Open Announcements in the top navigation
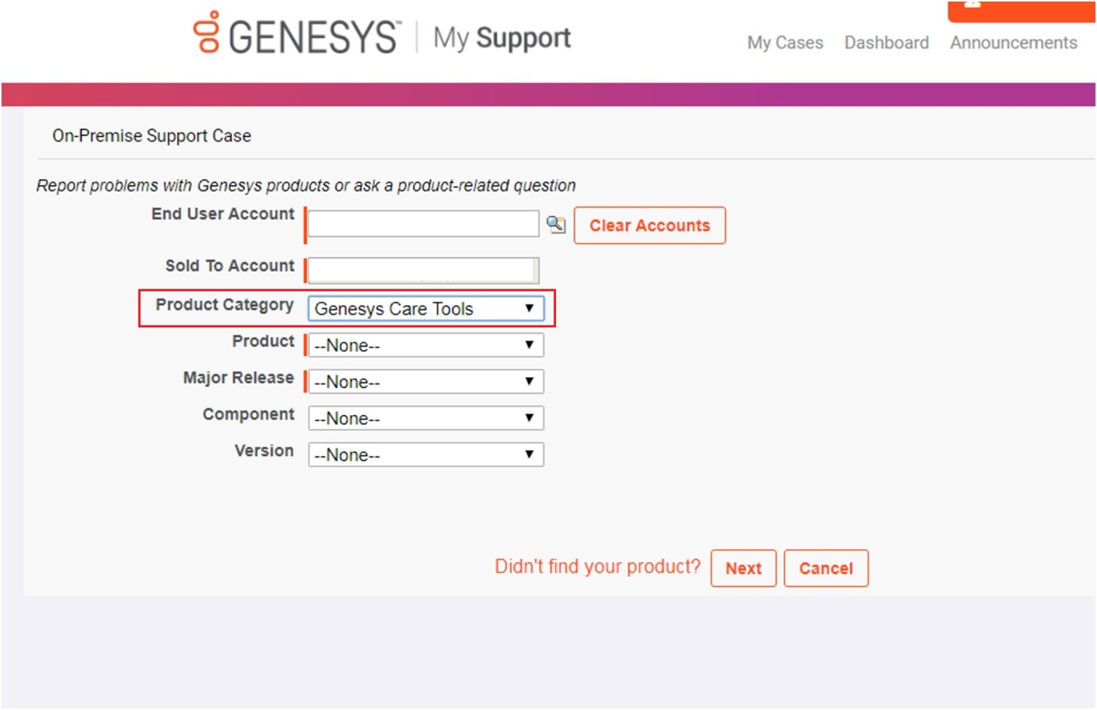 pyautogui.click(x=1013, y=43)
